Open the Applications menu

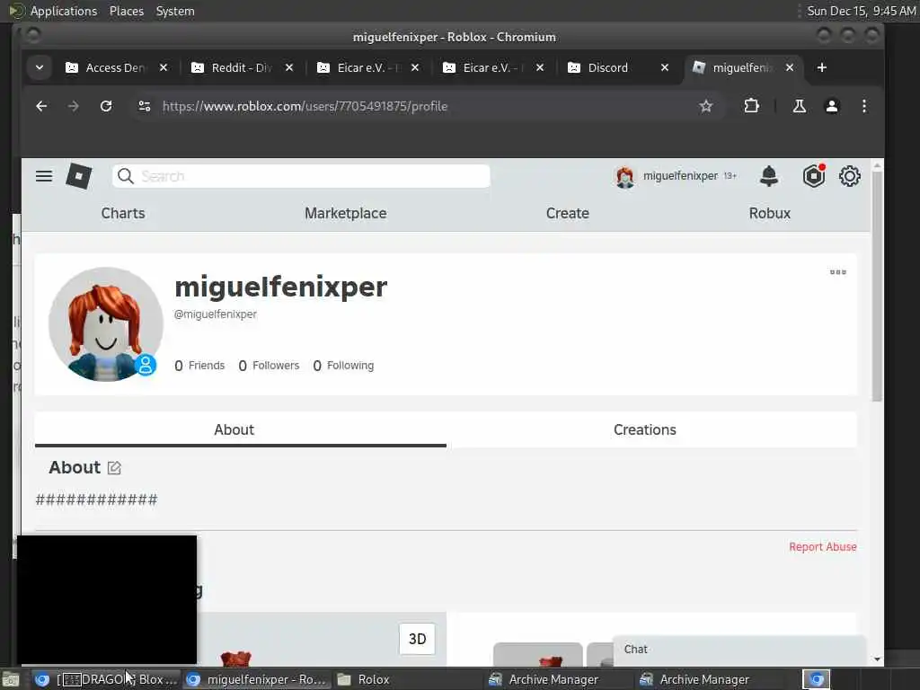coord(64,11)
